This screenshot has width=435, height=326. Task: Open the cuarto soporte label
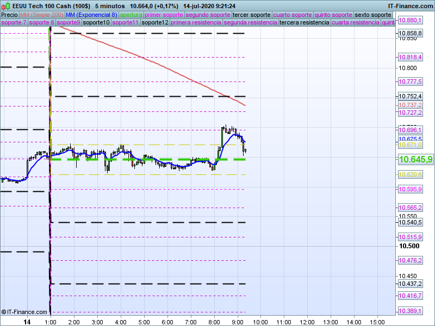point(293,15)
